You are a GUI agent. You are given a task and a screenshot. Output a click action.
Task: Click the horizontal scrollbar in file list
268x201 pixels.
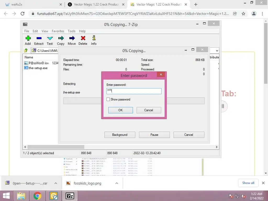pyautogui.click(x=56, y=147)
